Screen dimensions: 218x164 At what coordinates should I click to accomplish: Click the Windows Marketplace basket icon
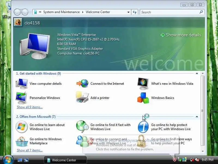[22, 141]
